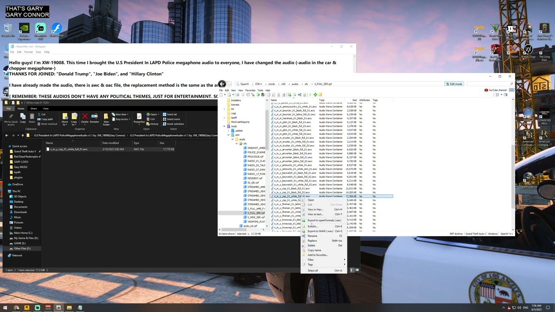
Task: Select PROLOGUE.rpf in OpenIV tree
Action: [255, 156]
